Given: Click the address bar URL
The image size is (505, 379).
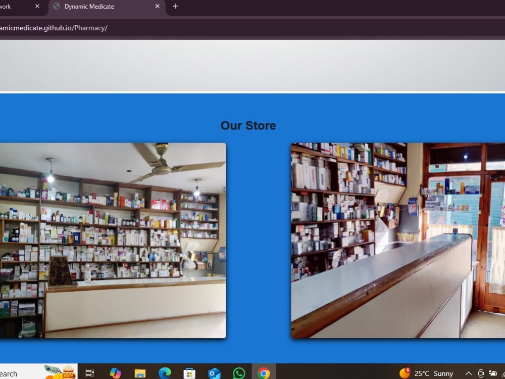Looking at the screenshot, I should 53,28.
